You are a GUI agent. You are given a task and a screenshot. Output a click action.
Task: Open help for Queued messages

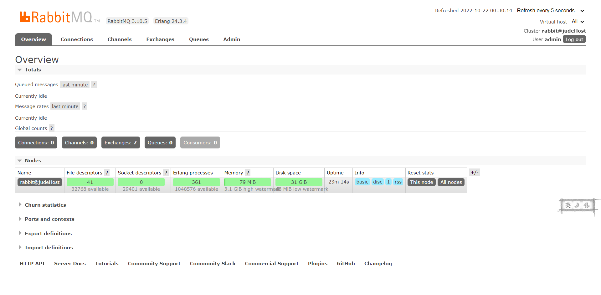(x=94, y=85)
